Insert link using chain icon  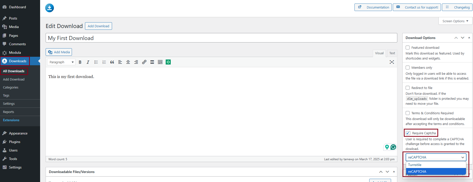pyautogui.click(x=144, y=62)
